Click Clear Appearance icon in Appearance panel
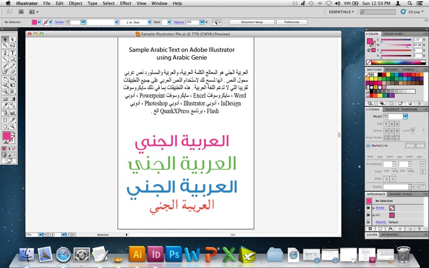 click(400, 229)
